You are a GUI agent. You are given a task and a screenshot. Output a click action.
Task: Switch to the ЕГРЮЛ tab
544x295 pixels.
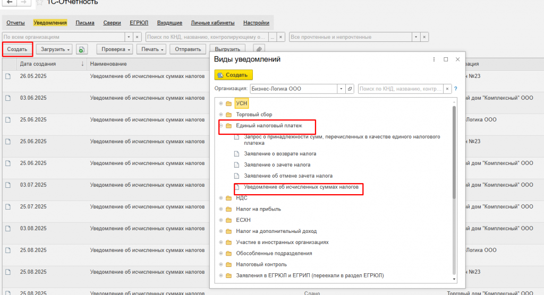pyautogui.click(x=139, y=22)
